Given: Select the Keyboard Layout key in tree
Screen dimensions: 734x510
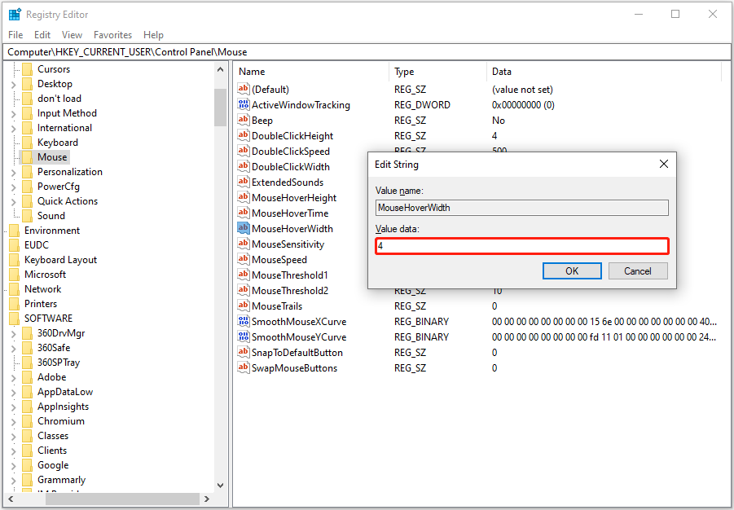Looking at the screenshot, I should tap(60, 260).
